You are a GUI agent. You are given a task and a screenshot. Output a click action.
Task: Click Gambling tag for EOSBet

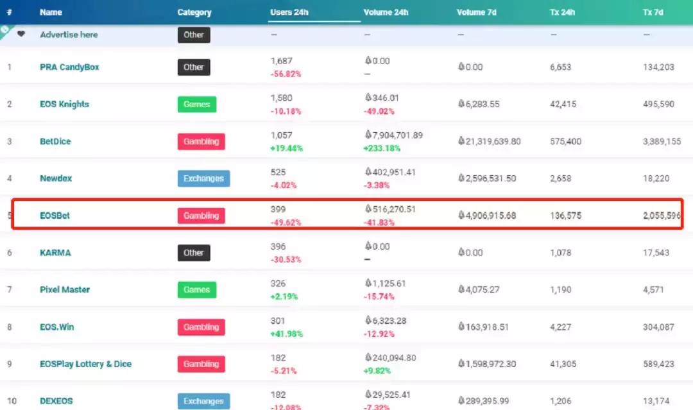201,216
